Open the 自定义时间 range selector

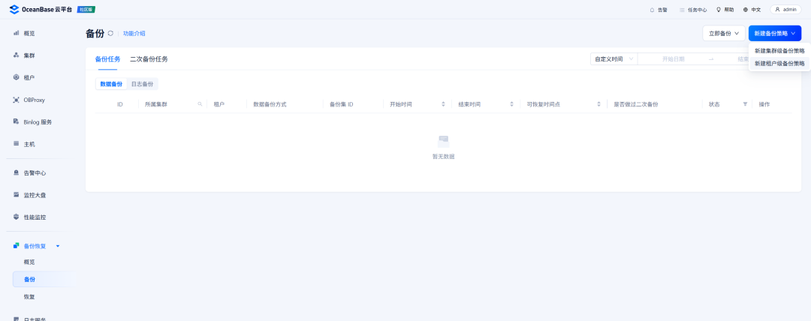tap(614, 59)
